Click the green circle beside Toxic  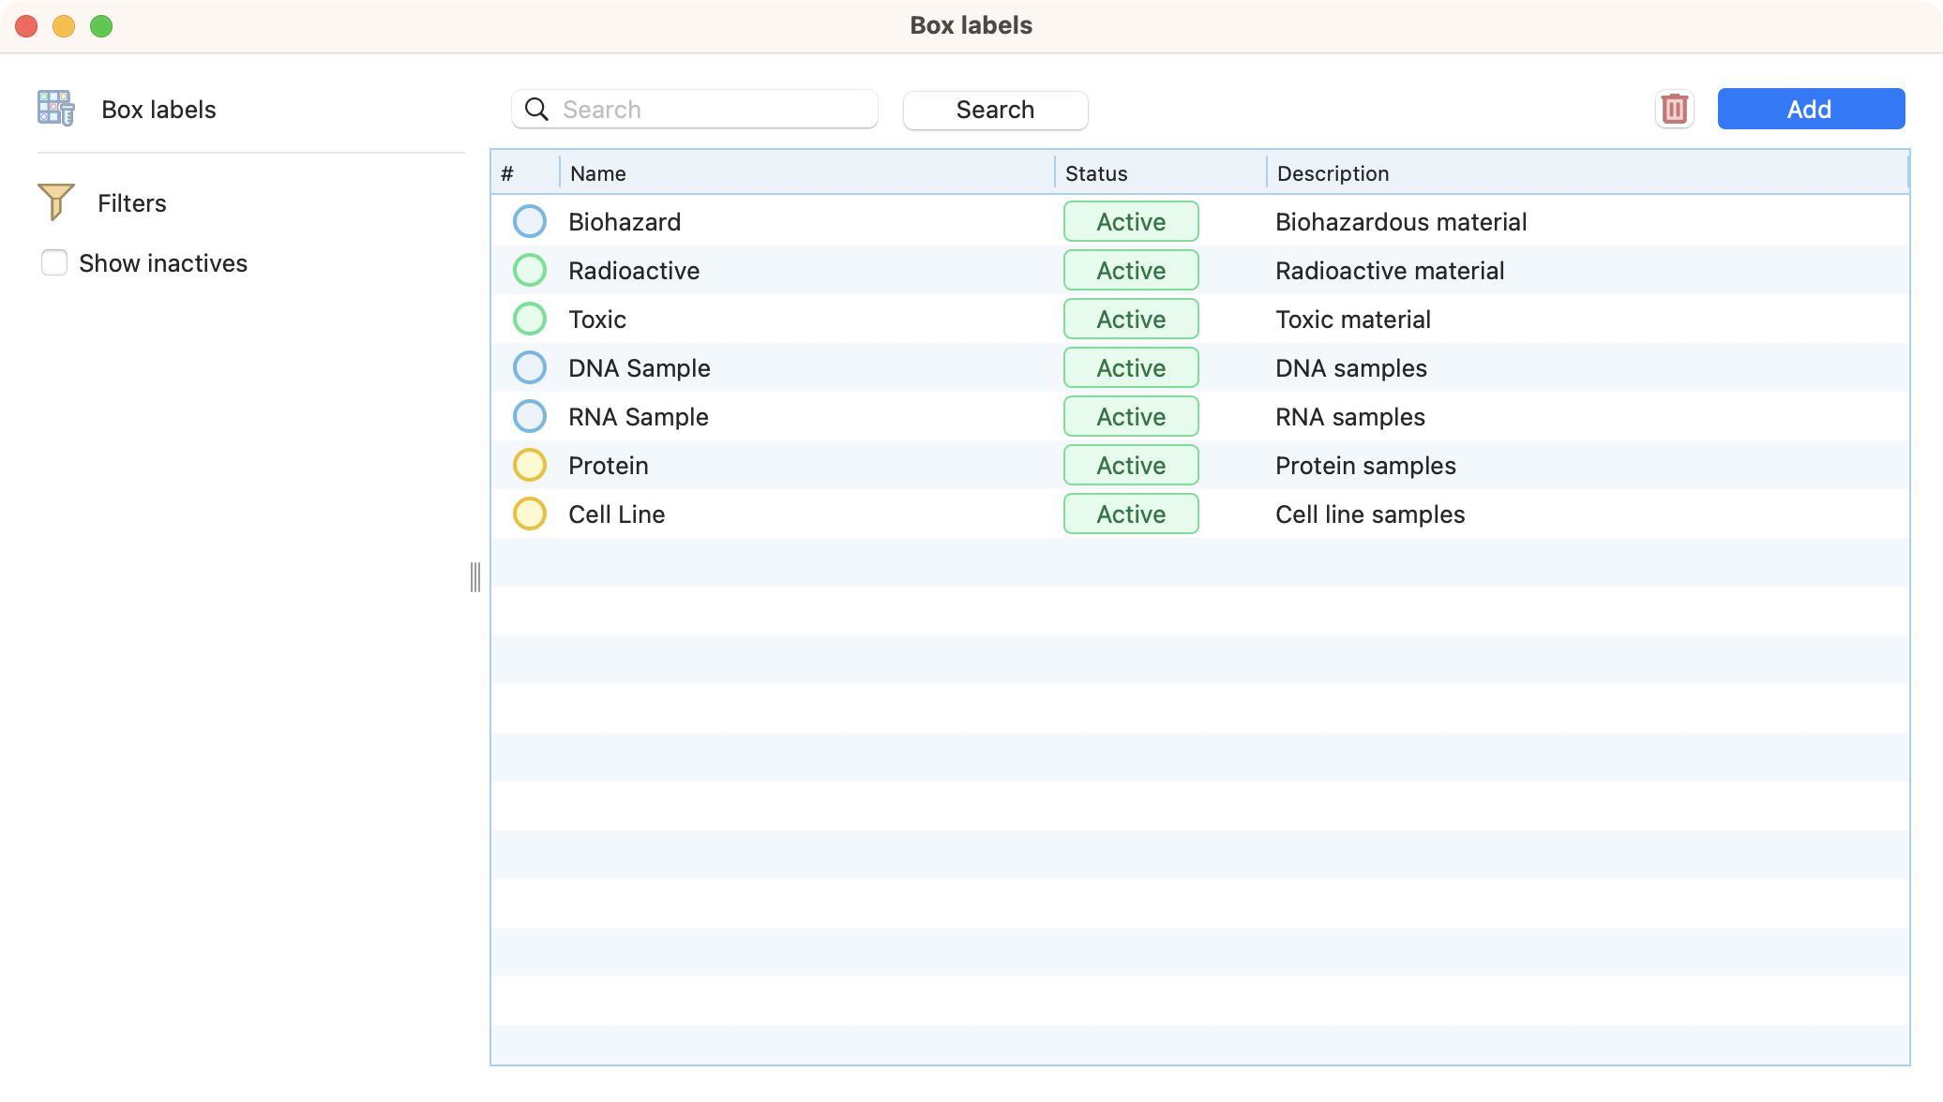530,320
